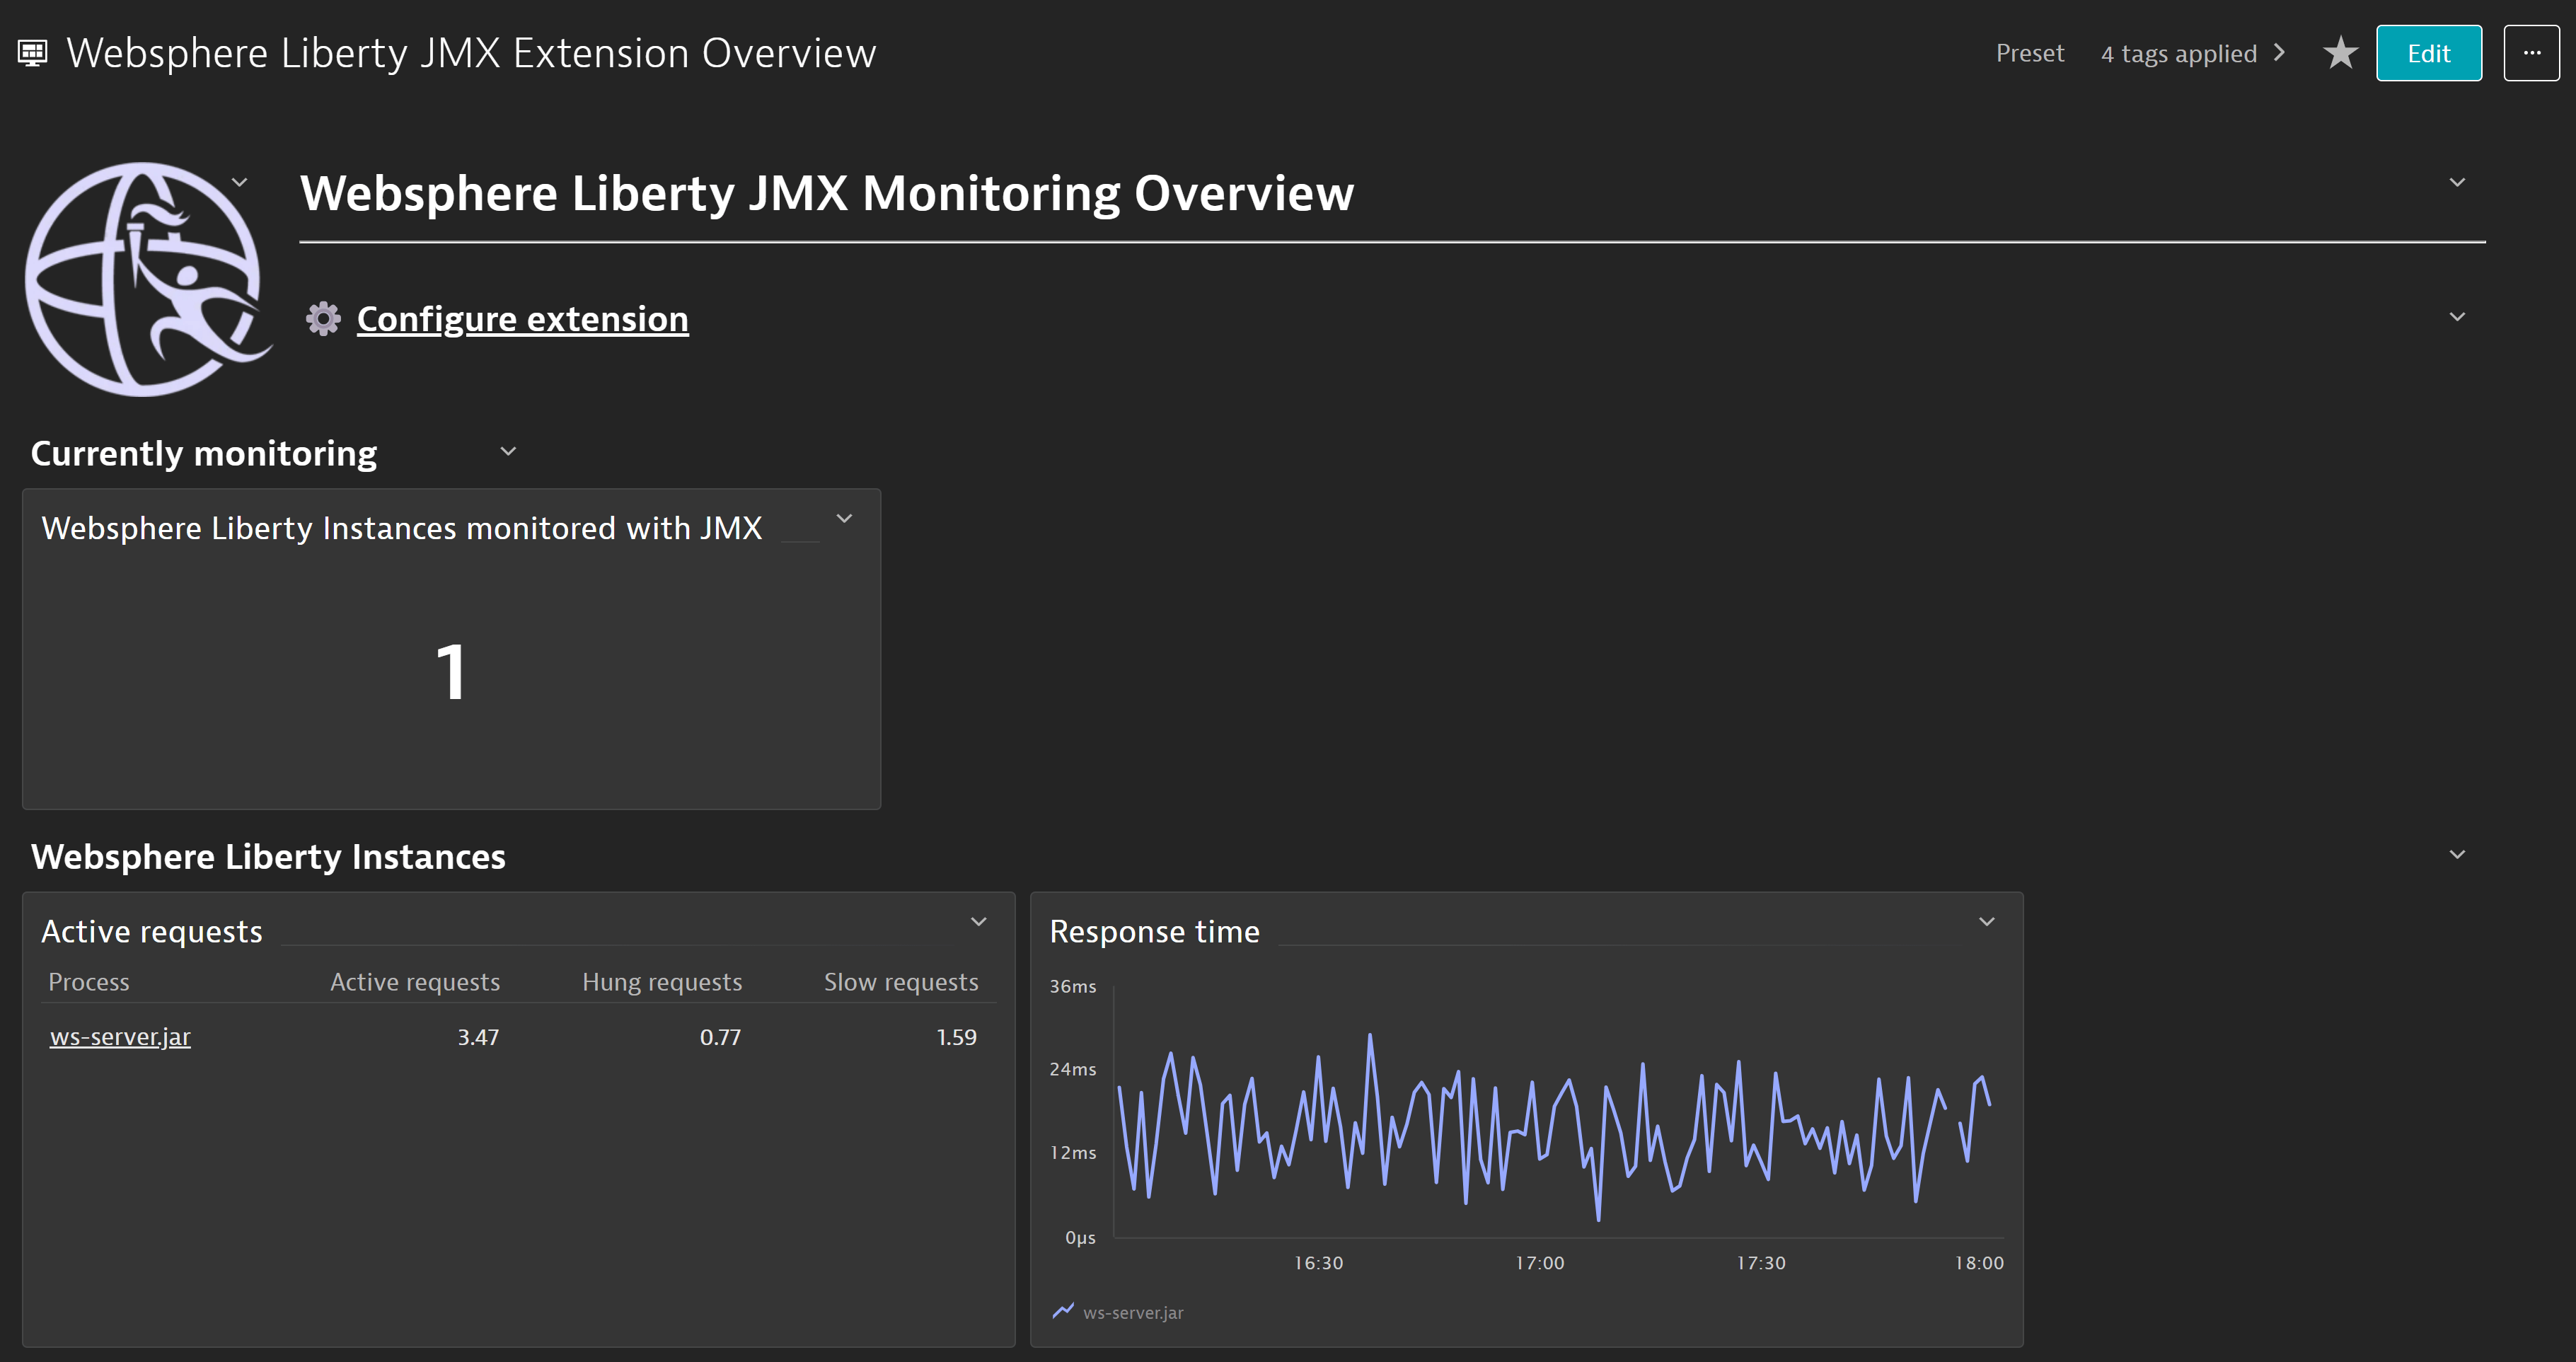The height and width of the screenshot is (1362, 2576).
Task: Click the gear icon beside Configure extension
Action: 323,319
